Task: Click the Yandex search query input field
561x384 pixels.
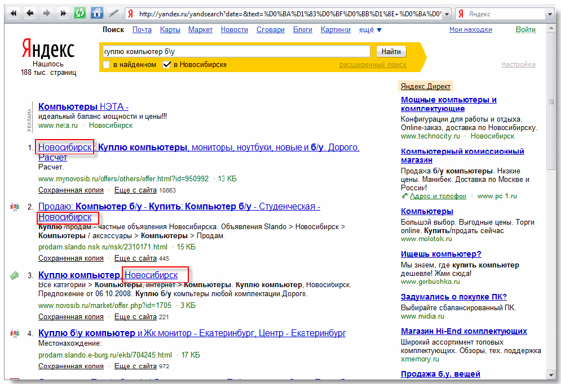Action: pos(236,51)
